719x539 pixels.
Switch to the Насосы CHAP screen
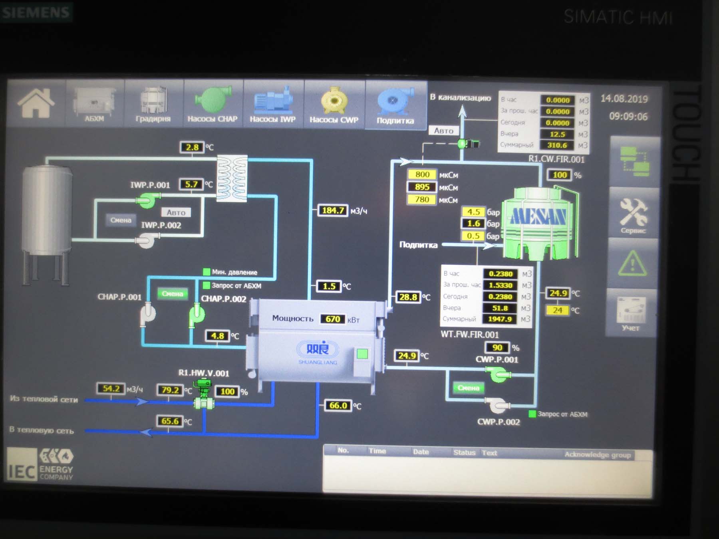tap(213, 104)
